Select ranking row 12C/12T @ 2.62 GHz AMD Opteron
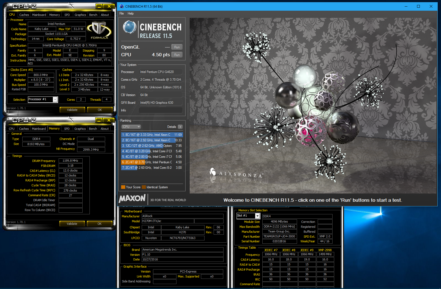 coord(152,146)
